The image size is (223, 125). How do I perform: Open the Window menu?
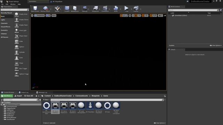13,4
